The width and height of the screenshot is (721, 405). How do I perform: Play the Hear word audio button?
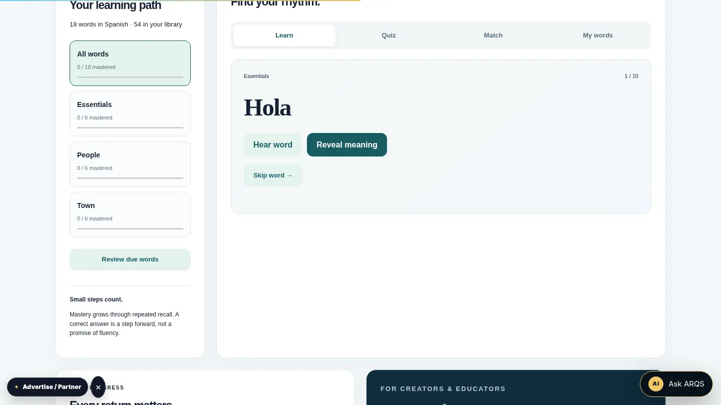click(273, 144)
